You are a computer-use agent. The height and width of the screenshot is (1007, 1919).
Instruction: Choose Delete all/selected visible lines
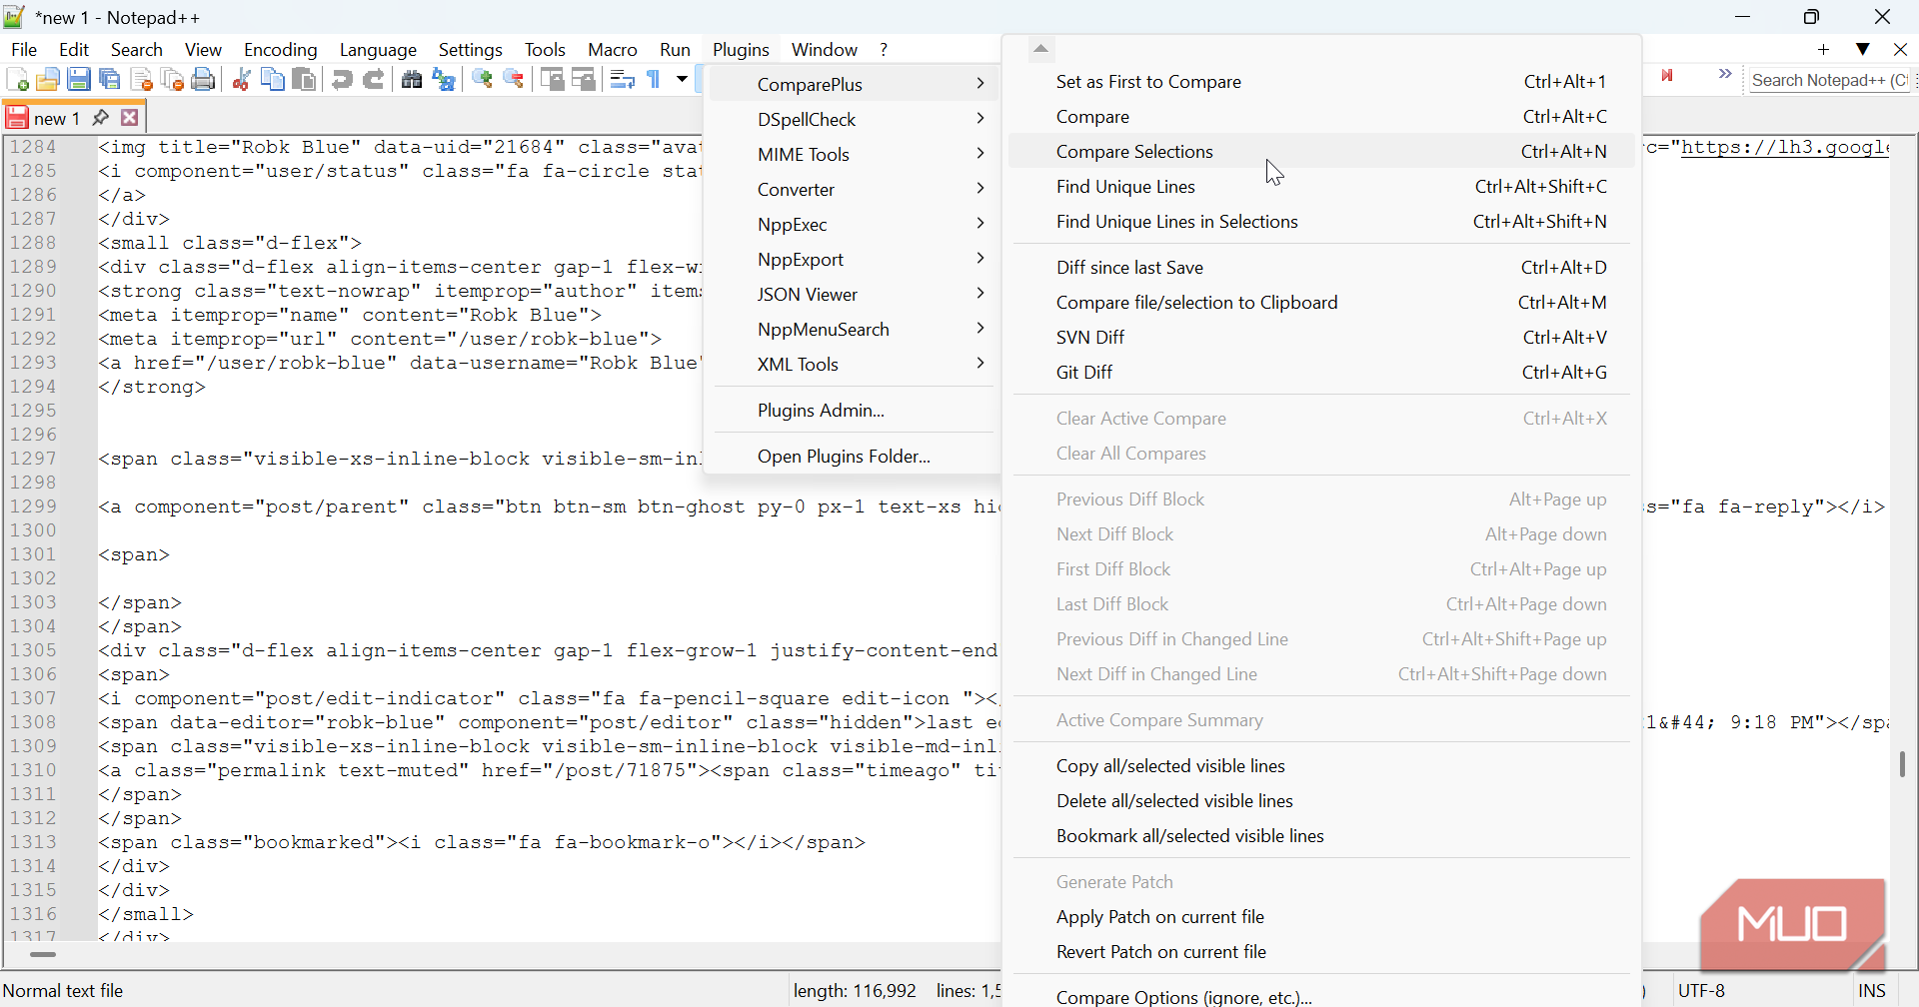pyautogui.click(x=1322, y=801)
